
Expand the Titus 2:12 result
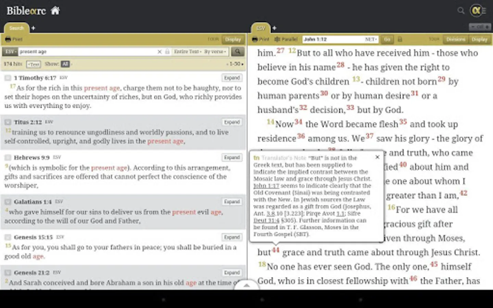point(232,122)
